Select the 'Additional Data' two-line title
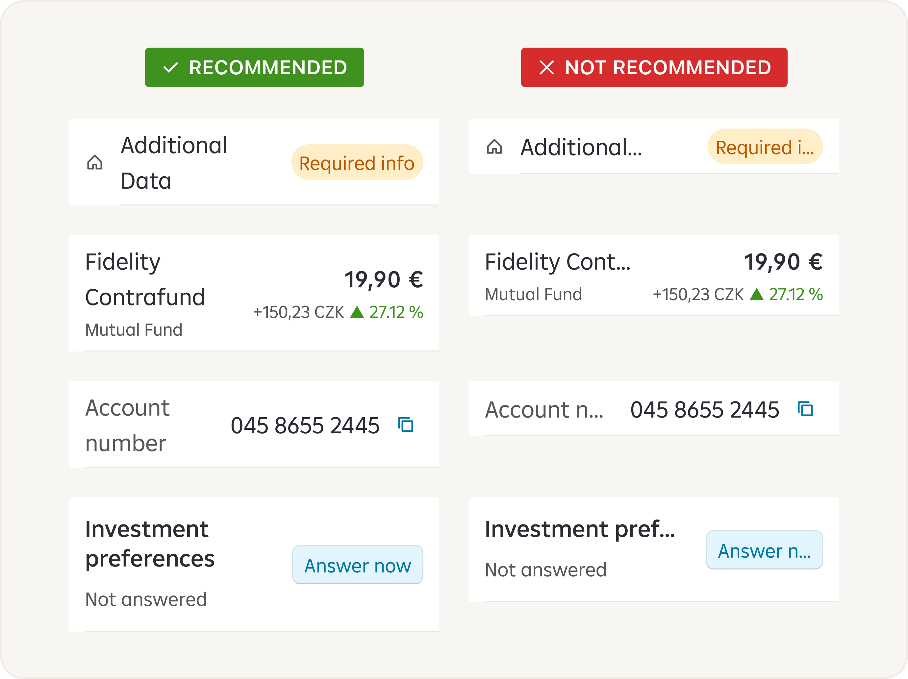This screenshot has width=908, height=679. point(174,163)
